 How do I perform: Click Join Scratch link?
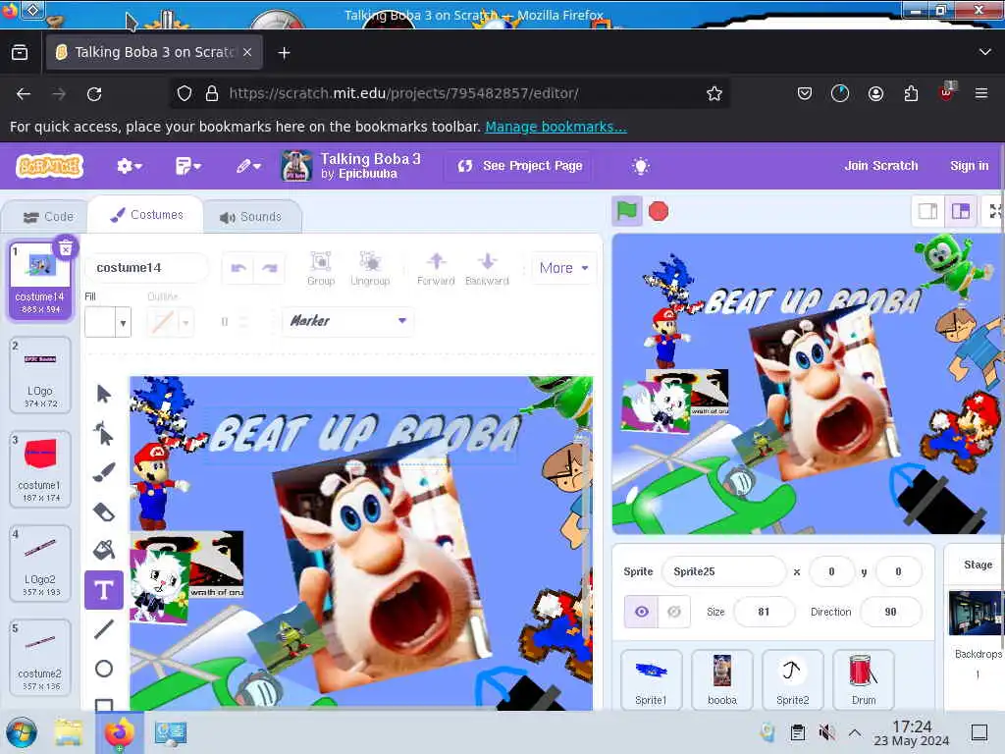880,165
